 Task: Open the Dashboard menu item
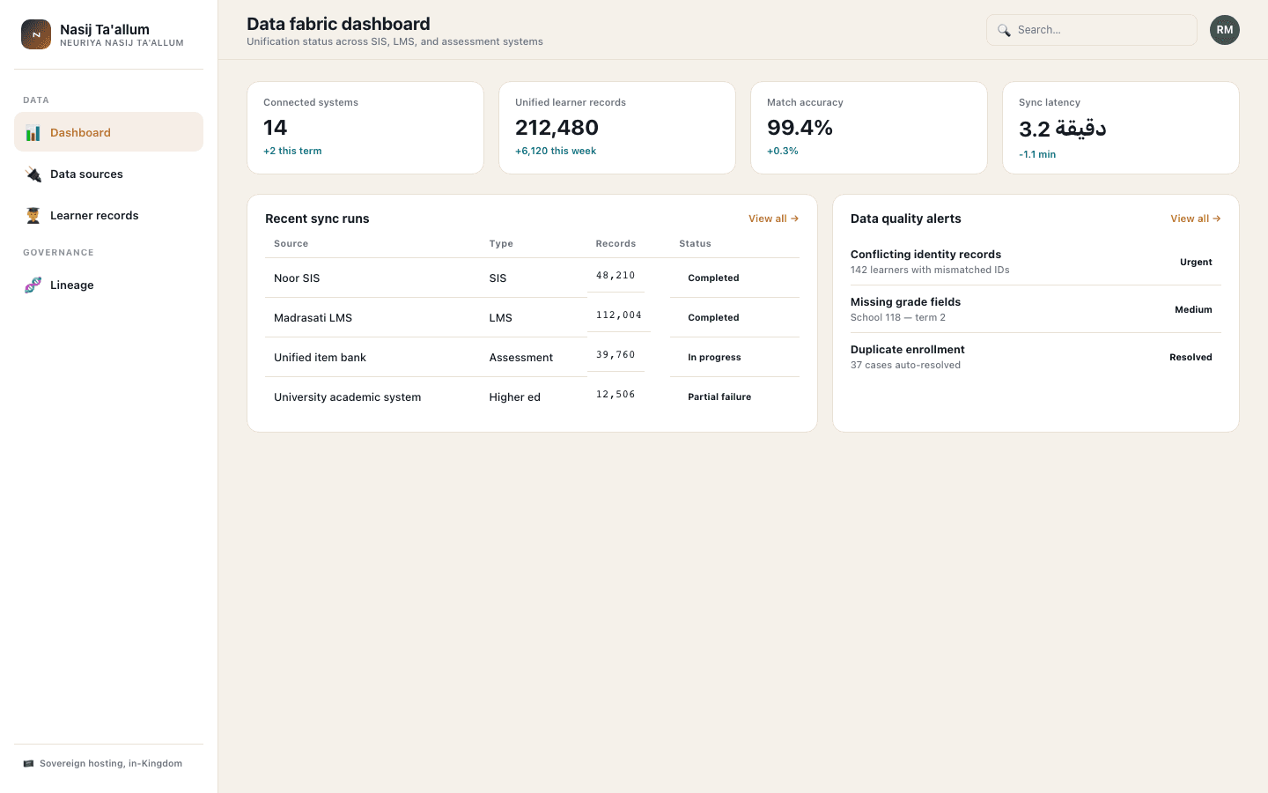coord(108,132)
